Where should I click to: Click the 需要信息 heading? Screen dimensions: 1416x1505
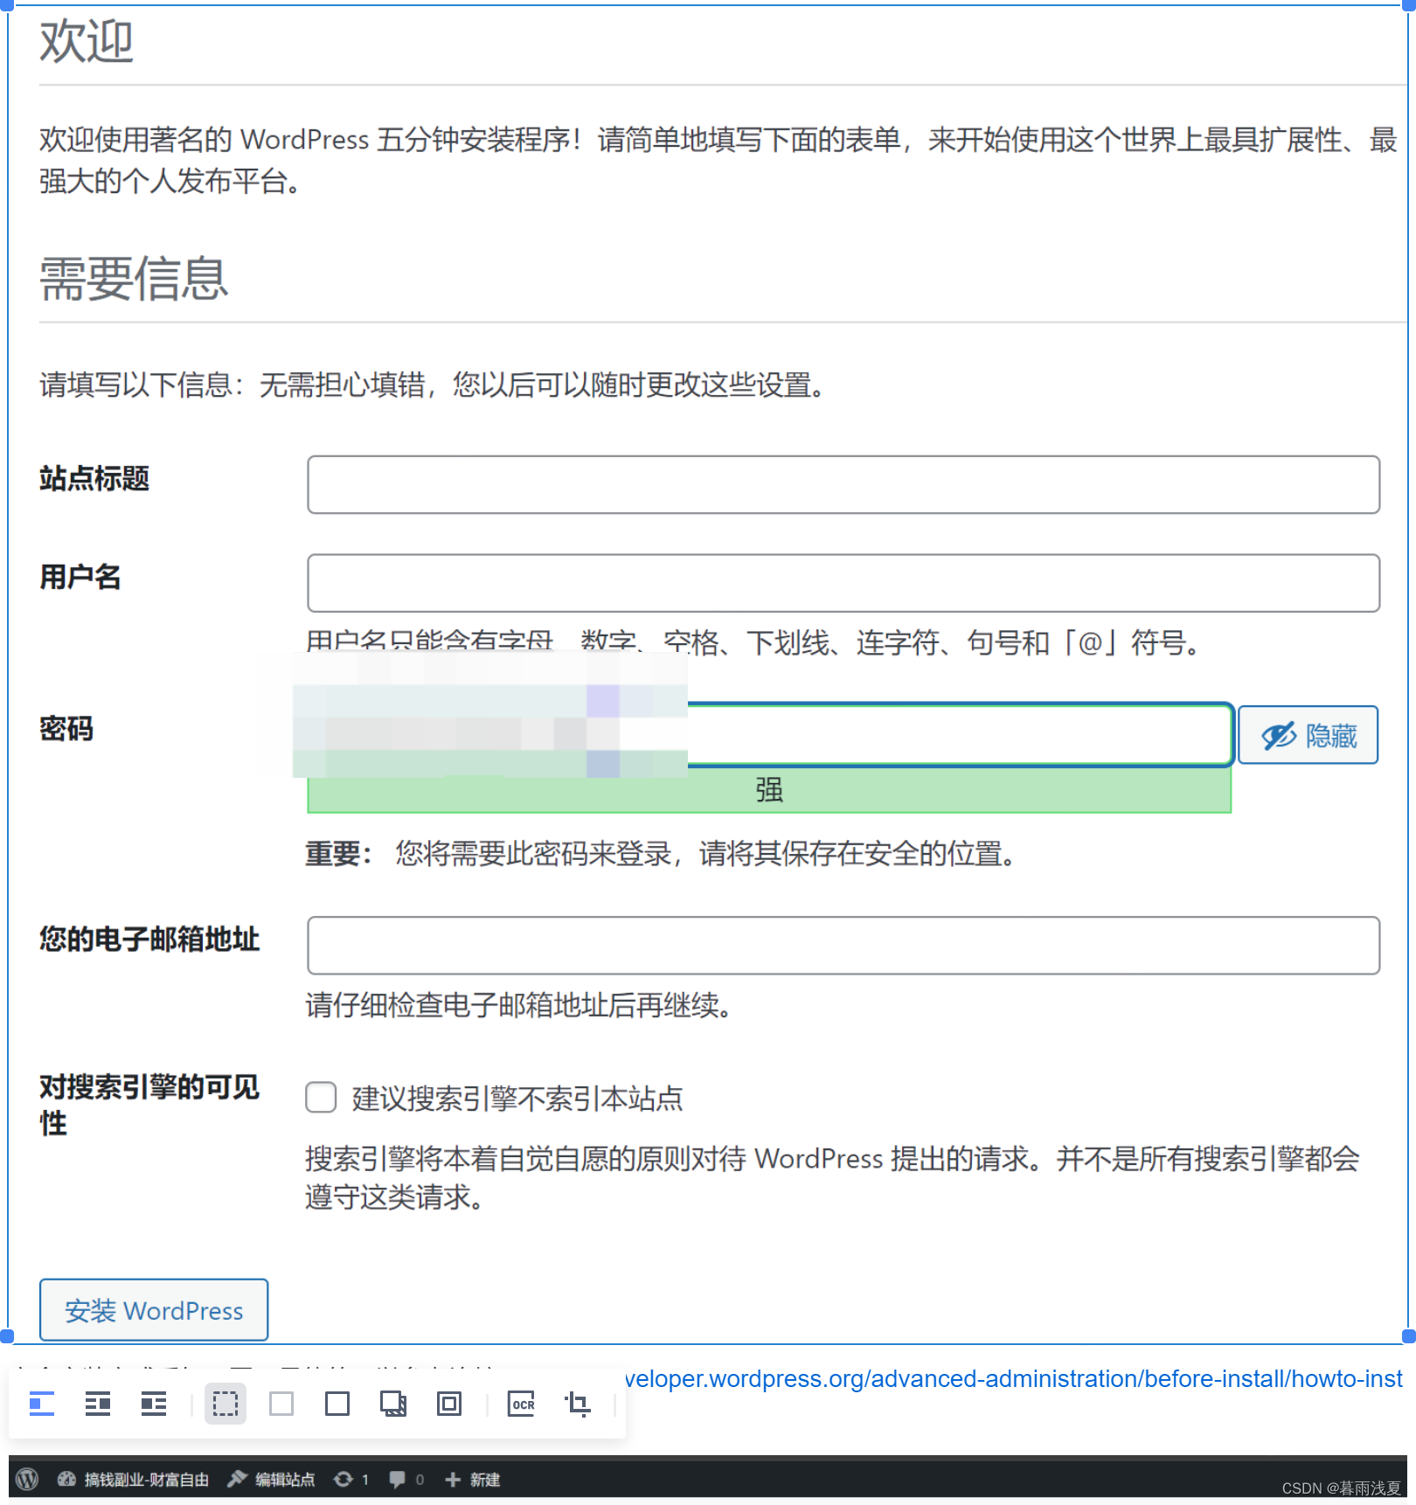click(x=134, y=279)
